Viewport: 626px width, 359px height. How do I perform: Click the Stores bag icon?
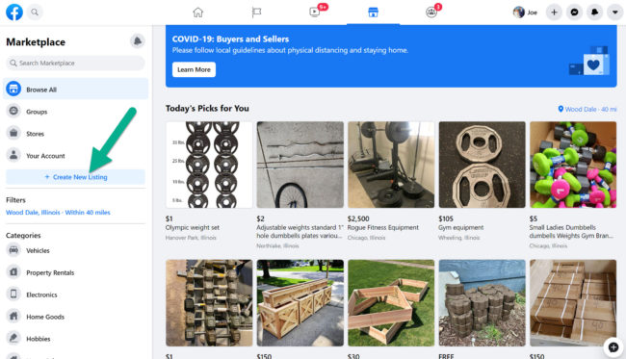[13, 133]
